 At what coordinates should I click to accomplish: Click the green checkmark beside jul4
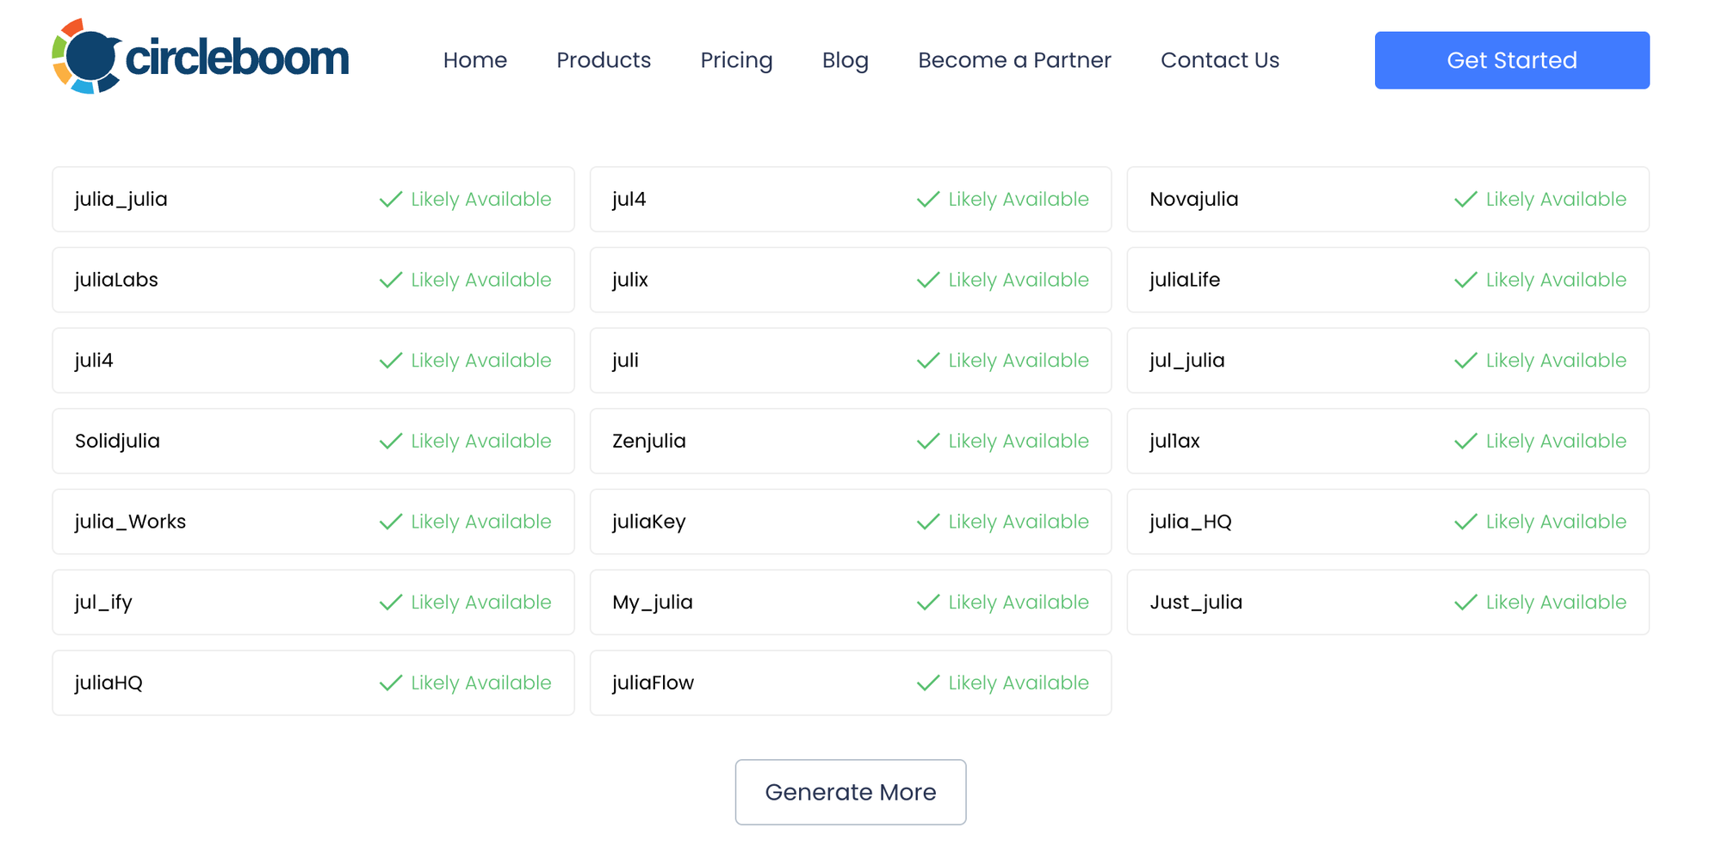point(928,200)
